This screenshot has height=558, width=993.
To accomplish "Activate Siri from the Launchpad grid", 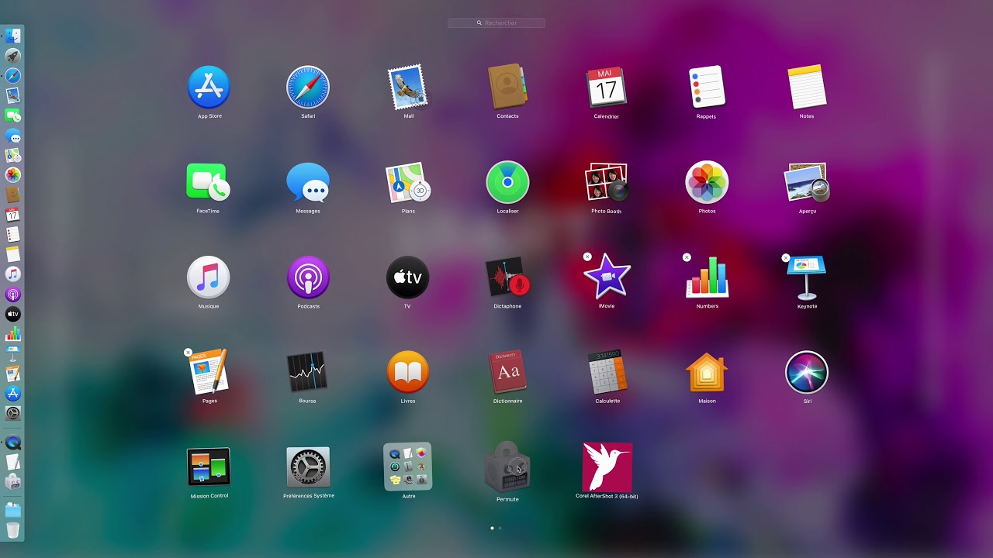I will [x=807, y=372].
